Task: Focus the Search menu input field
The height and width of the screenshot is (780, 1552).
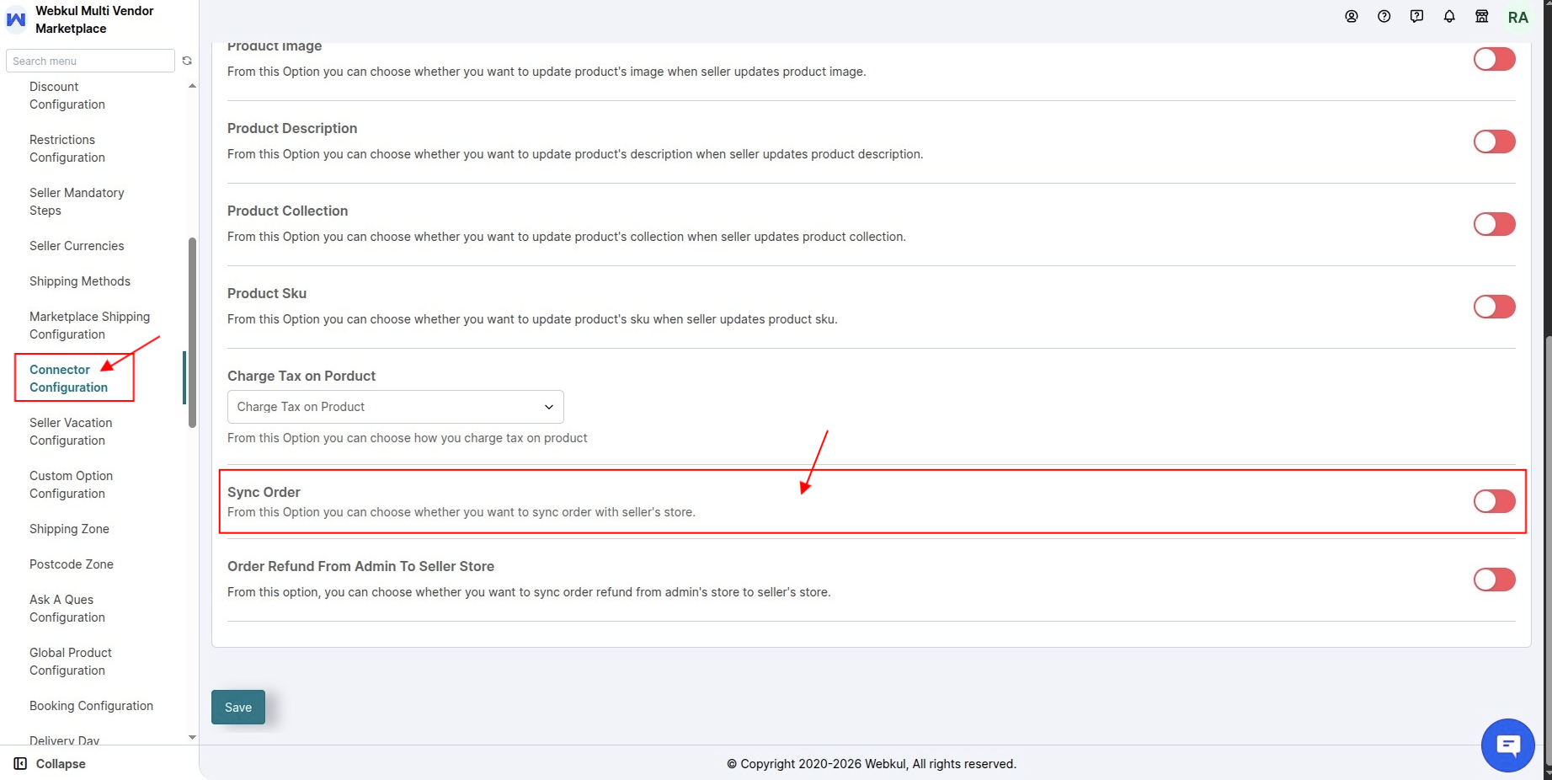Action: click(90, 61)
